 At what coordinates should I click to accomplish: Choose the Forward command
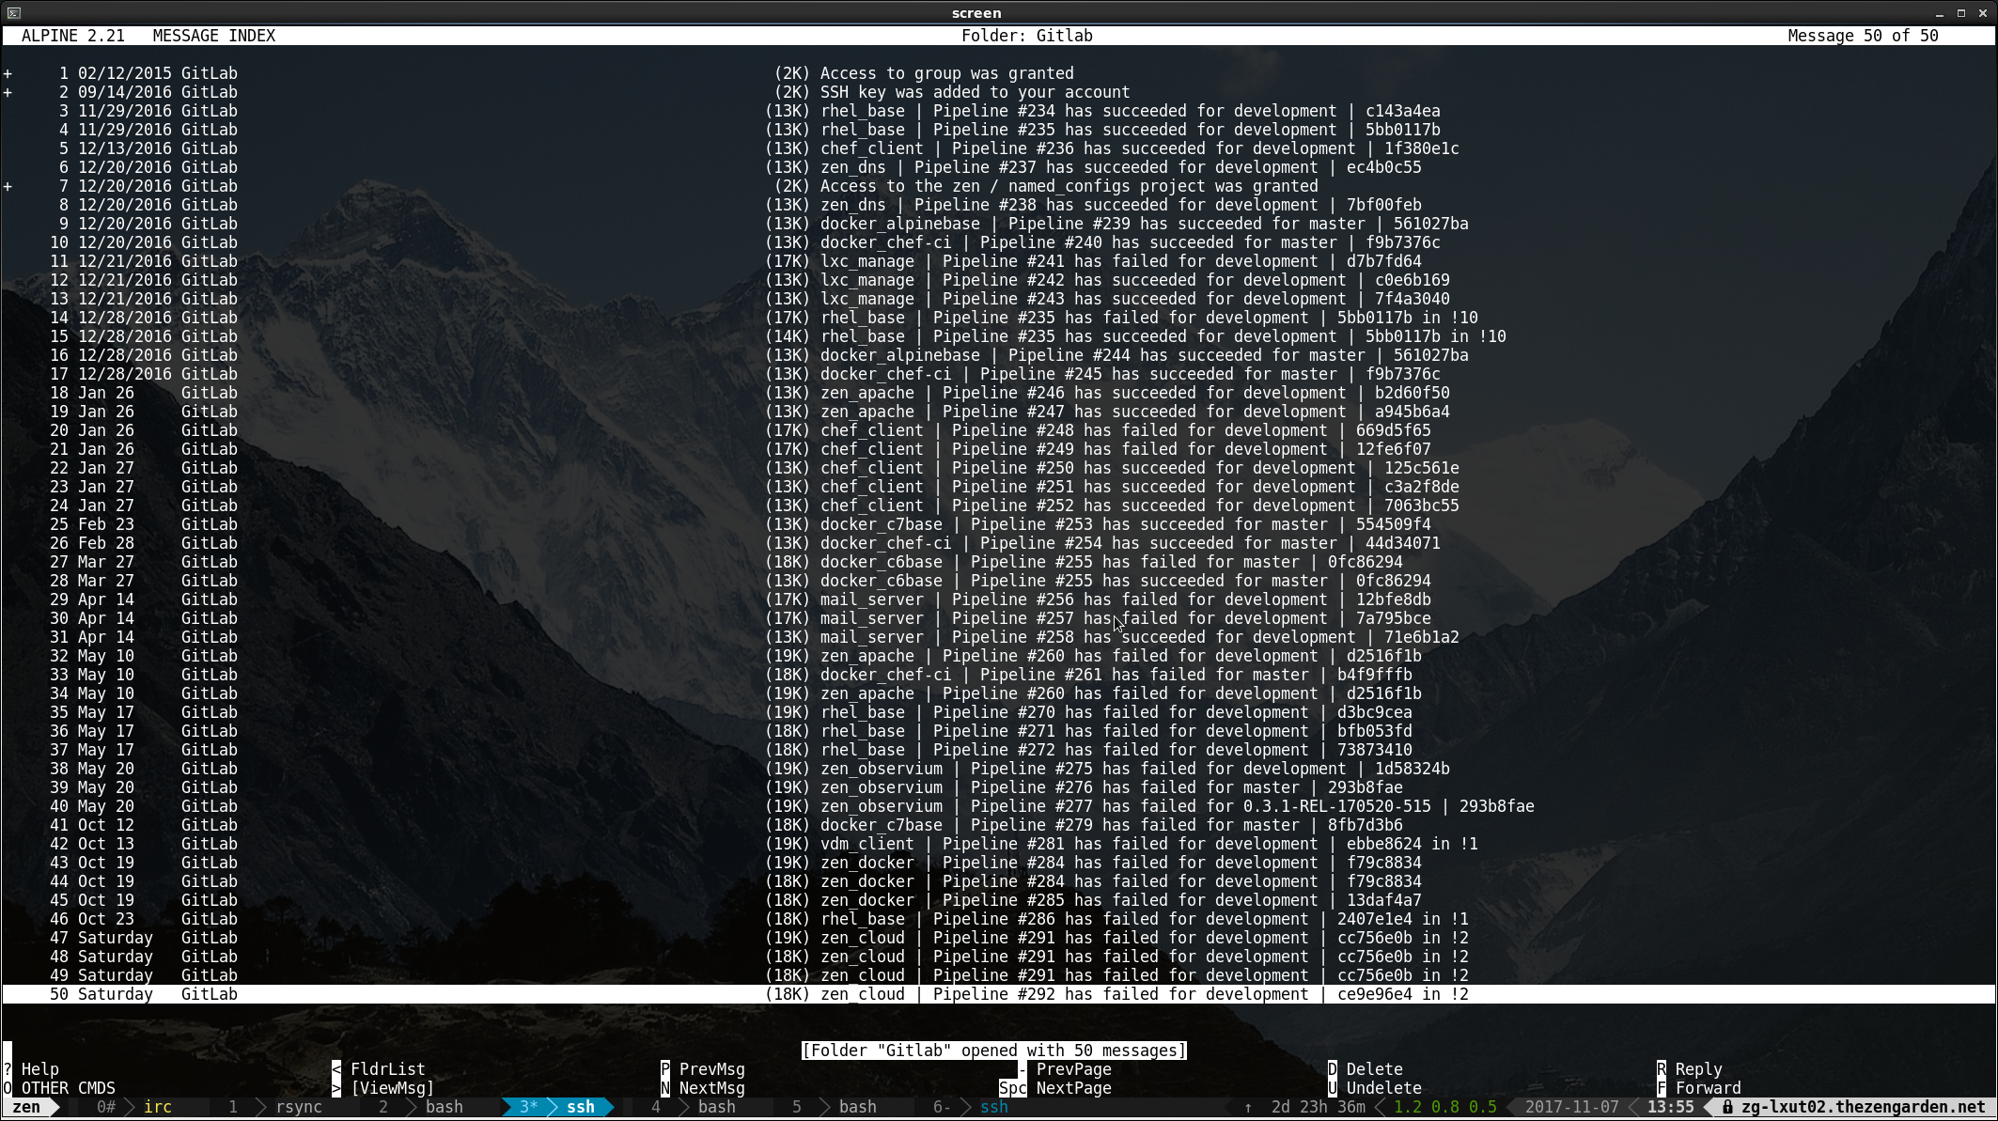click(1699, 1088)
